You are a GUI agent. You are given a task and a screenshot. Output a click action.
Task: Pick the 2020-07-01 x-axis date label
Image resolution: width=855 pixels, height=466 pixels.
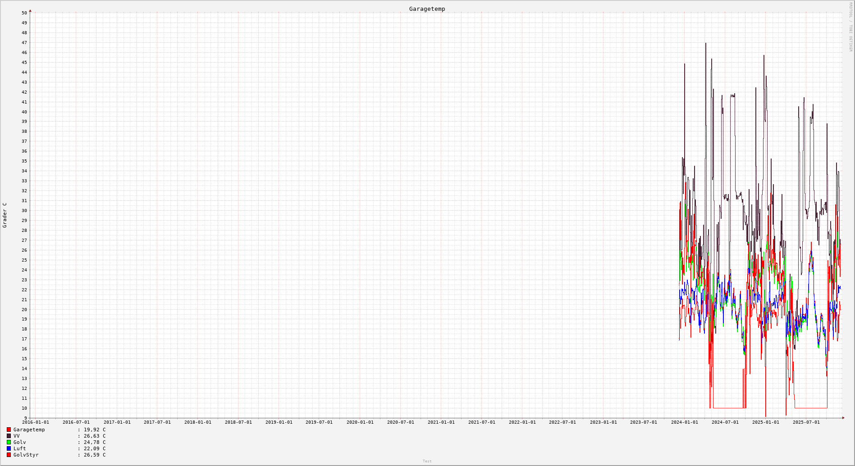(400, 422)
